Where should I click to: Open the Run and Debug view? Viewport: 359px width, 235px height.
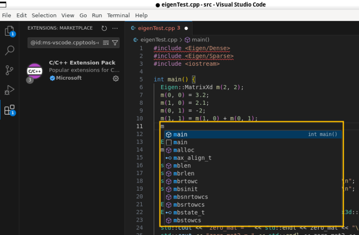point(9,90)
